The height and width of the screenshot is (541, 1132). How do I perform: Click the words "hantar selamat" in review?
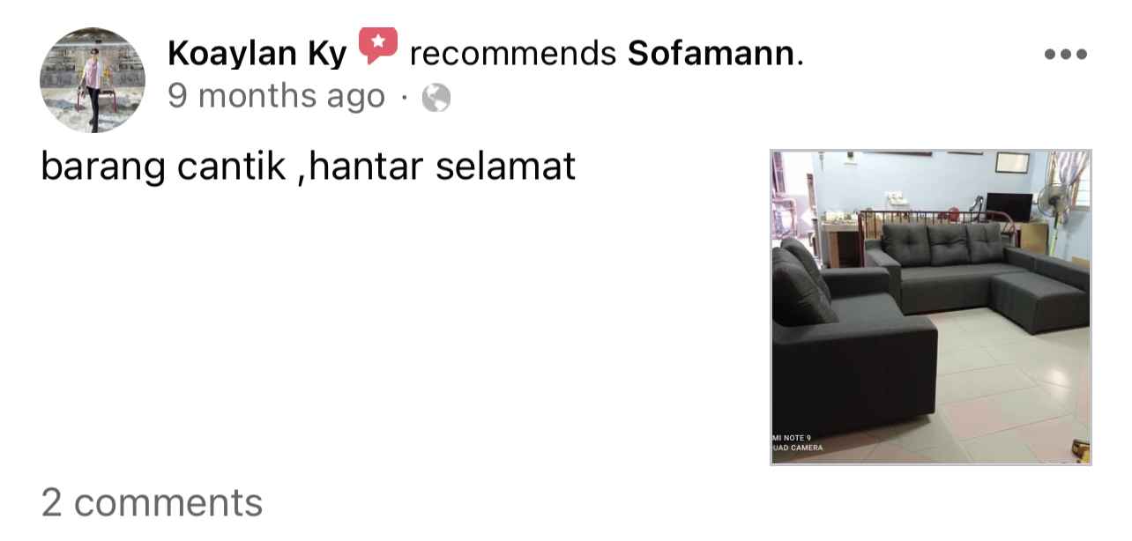point(443,166)
